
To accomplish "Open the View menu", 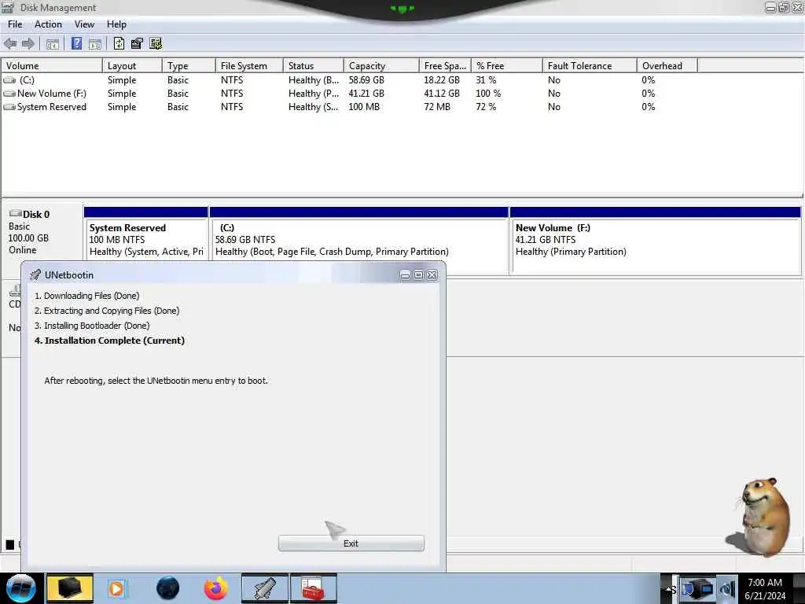I will click(x=84, y=24).
